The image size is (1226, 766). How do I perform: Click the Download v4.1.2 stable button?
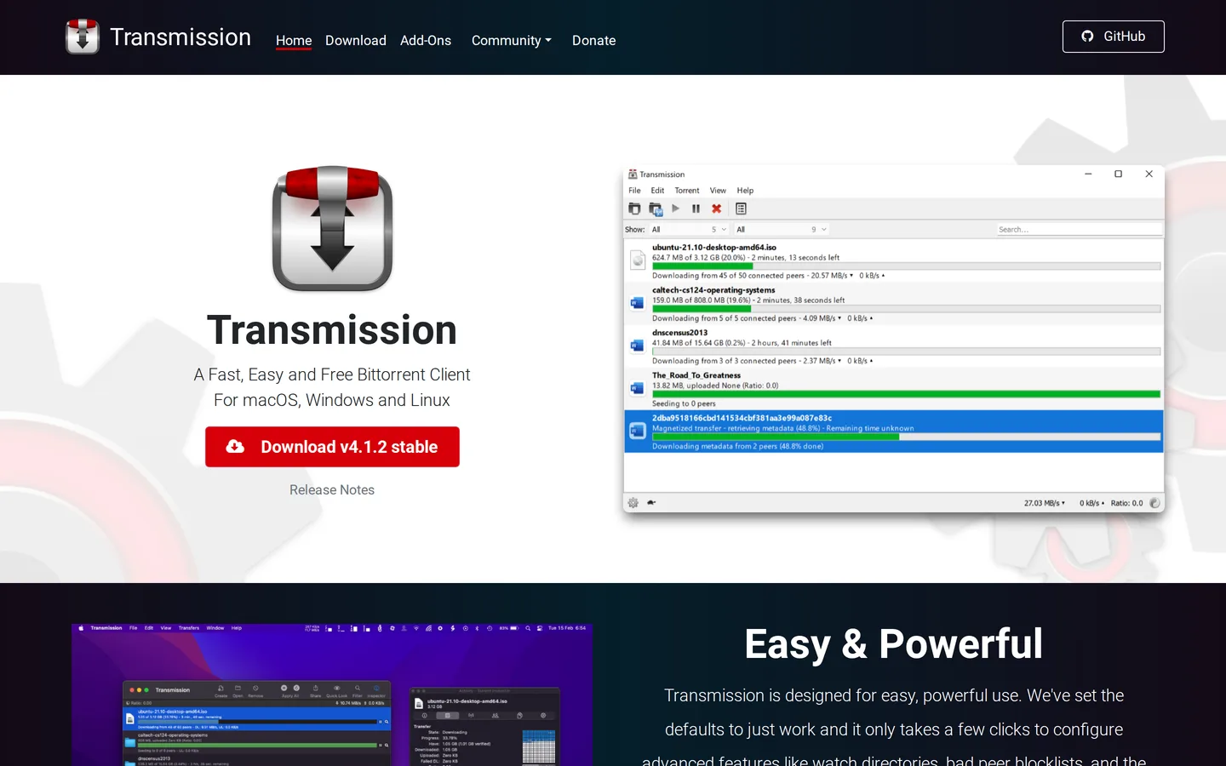(332, 447)
